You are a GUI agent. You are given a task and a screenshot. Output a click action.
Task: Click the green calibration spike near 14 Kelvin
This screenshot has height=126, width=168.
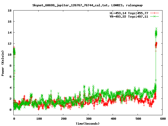tap(156, 33)
